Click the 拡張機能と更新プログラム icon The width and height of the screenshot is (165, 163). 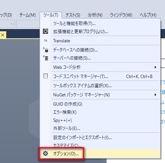click(x=45, y=31)
